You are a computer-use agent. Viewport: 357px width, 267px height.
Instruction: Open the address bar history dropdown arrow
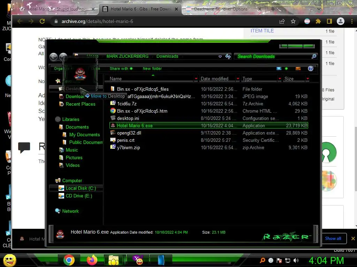click(x=220, y=57)
